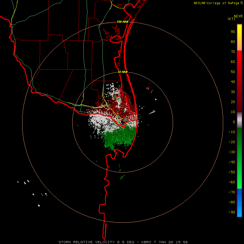Click the 90 value on the velocity scale
Viewport: 244px width, 244px height.
coord(233,32)
